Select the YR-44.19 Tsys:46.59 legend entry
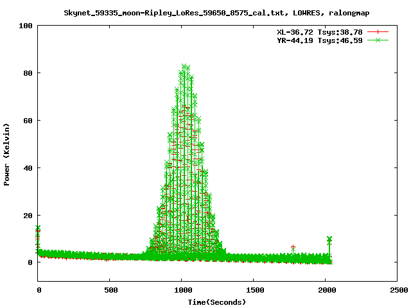This screenshot has width=411, height=308. coord(320,40)
